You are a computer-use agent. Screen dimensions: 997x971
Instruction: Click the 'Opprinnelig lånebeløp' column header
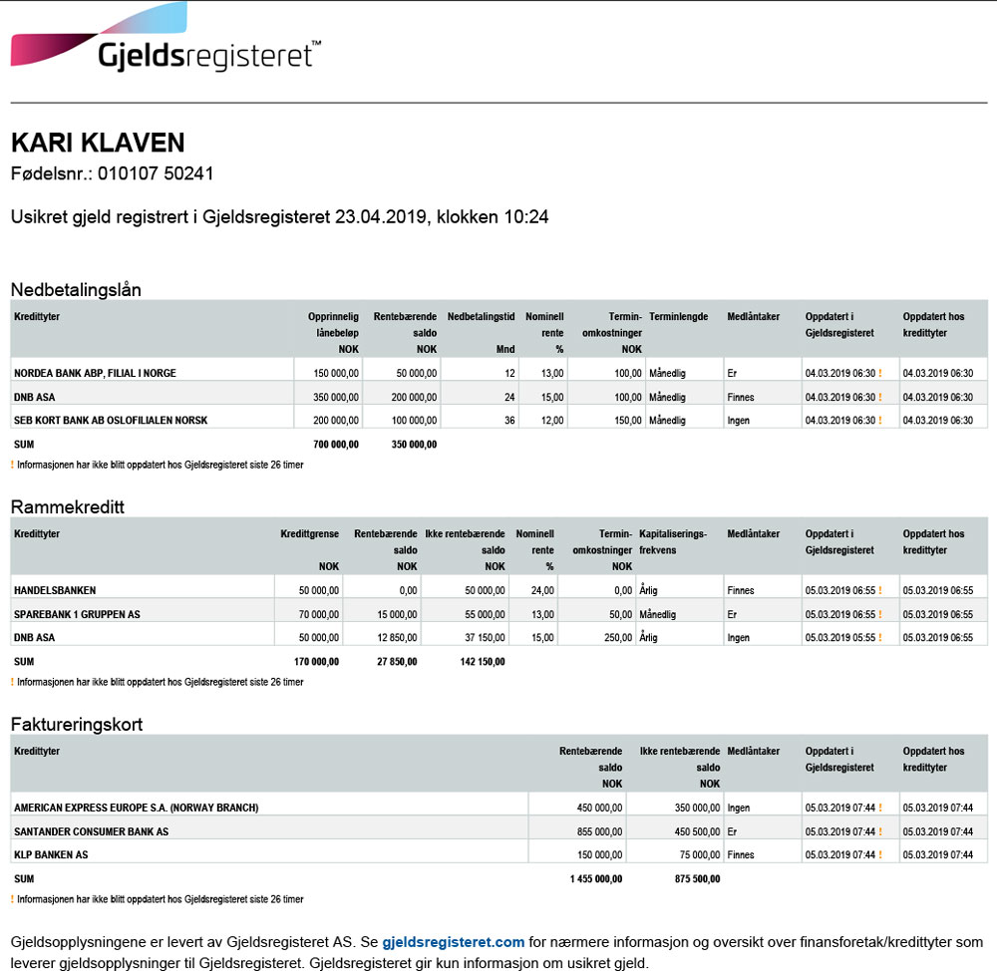click(333, 333)
